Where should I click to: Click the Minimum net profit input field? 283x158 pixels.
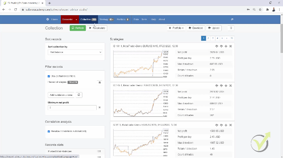click(x=72, y=108)
